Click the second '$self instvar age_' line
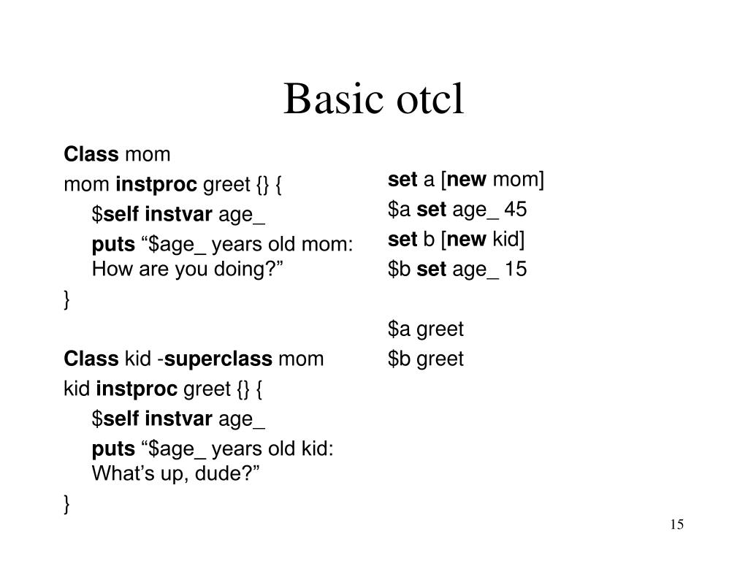The image size is (748, 561). pos(178,419)
